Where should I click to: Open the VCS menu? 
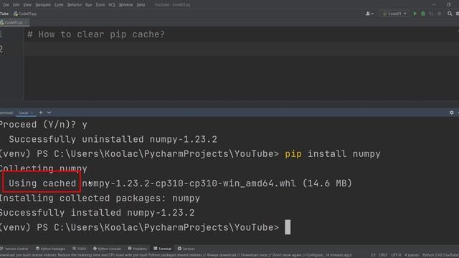(x=112, y=5)
